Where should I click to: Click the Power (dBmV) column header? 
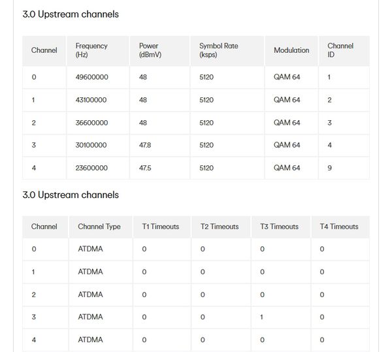pyautogui.click(x=159, y=51)
